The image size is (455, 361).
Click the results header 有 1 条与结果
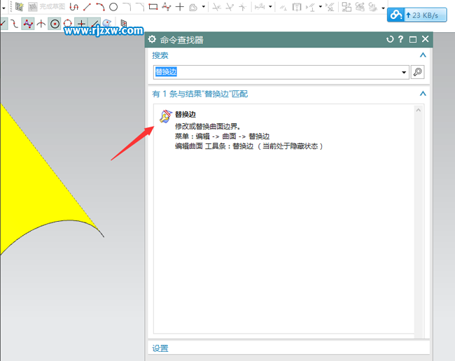[x=199, y=94]
